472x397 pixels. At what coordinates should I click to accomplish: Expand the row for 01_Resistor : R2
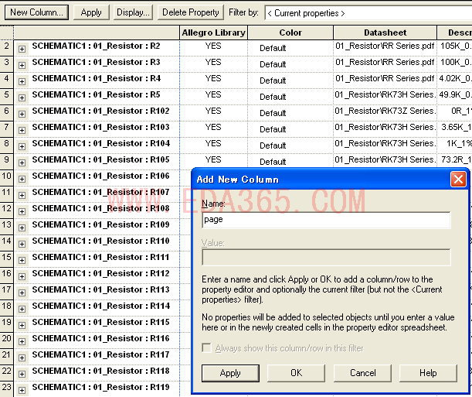pos(22,49)
